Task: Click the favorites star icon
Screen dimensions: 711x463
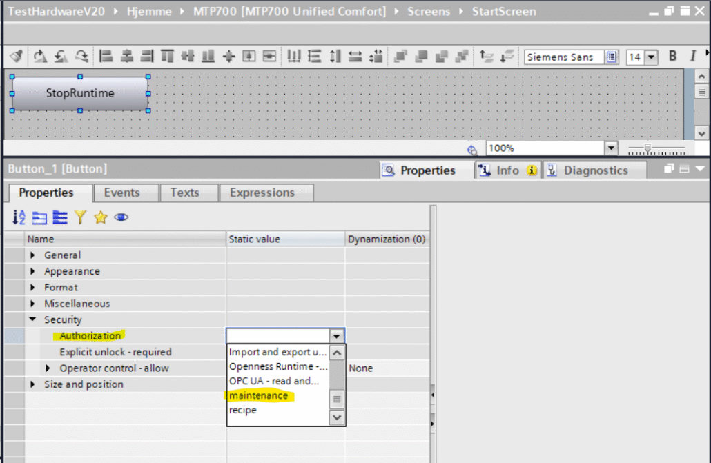Action: point(100,218)
